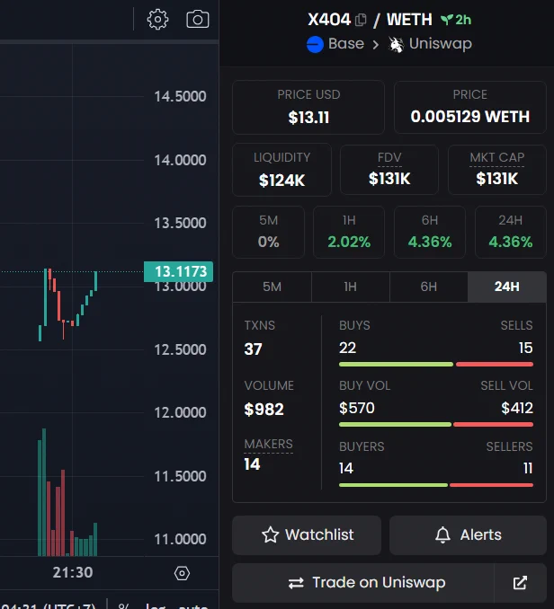Add pair to Watchlist
Screen dimensions: 554x609
pyautogui.click(x=307, y=535)
